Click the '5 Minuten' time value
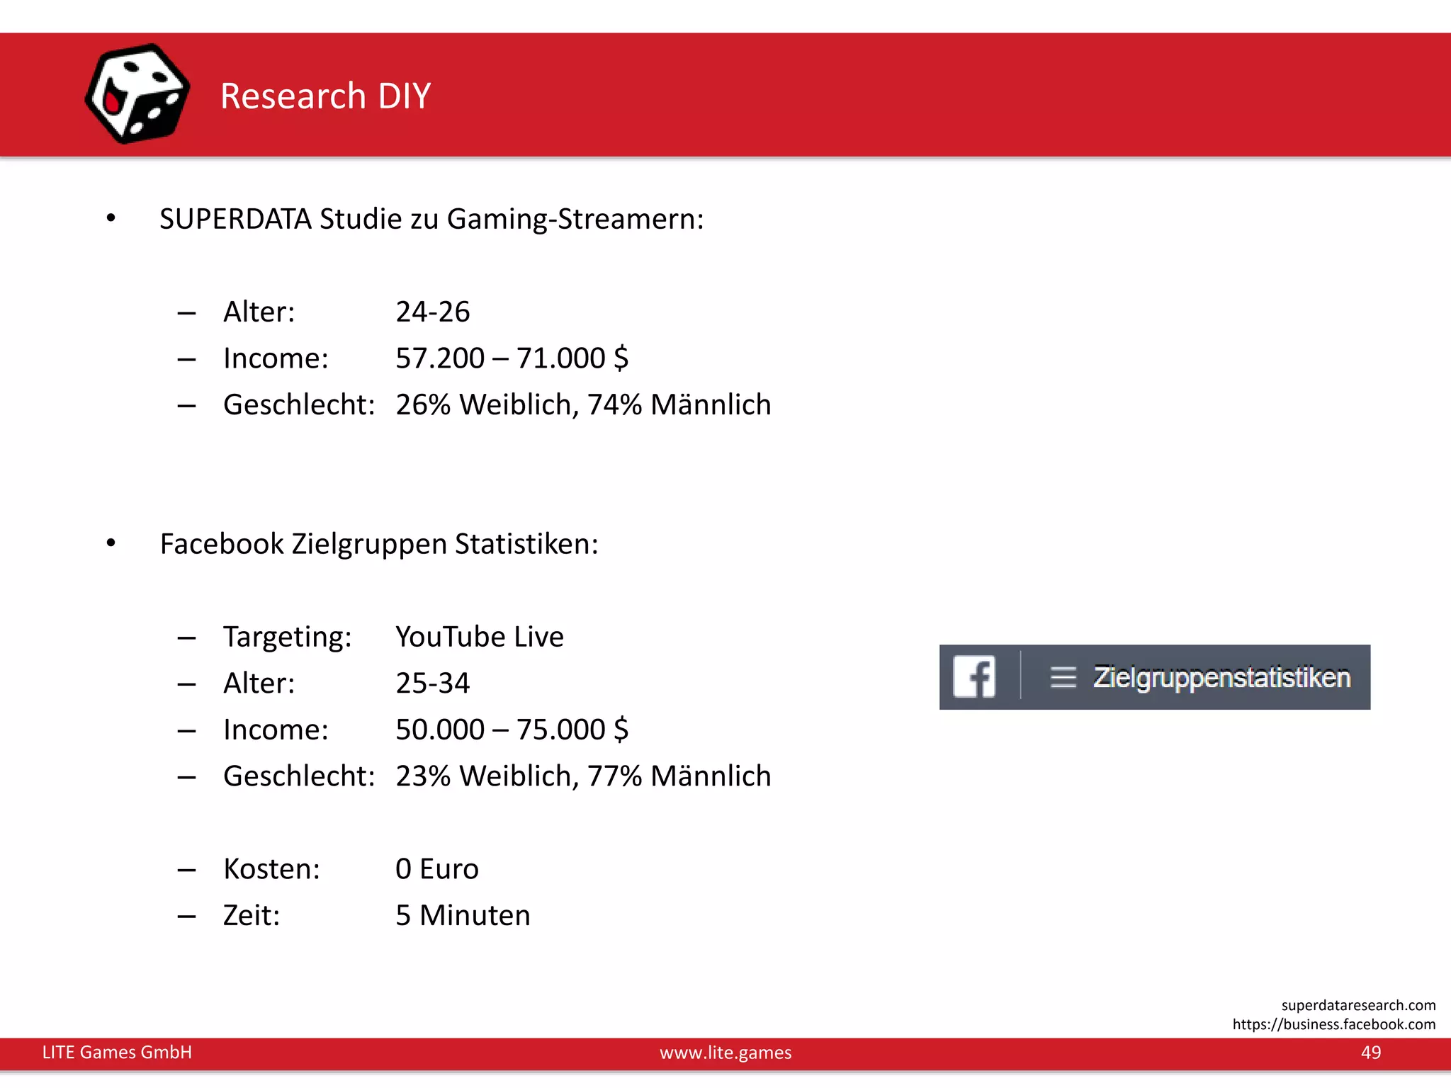This screenshot has width=1451, height=1088. tap(463, 915)
